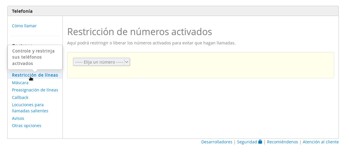
Task: Click the 'Telefonía' panel header
Action: coord(22,11)
